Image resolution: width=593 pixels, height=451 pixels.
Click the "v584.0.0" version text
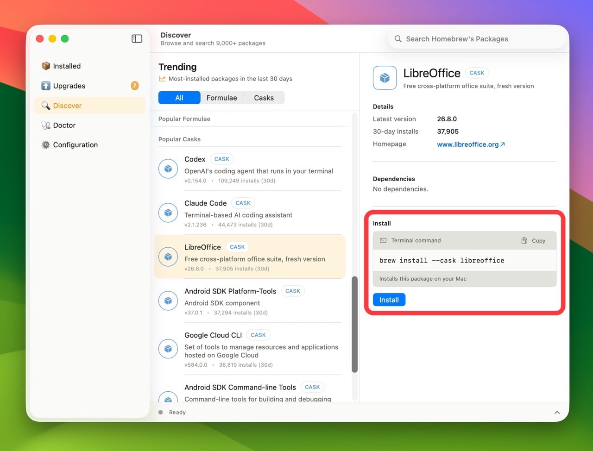coord(196,365)
